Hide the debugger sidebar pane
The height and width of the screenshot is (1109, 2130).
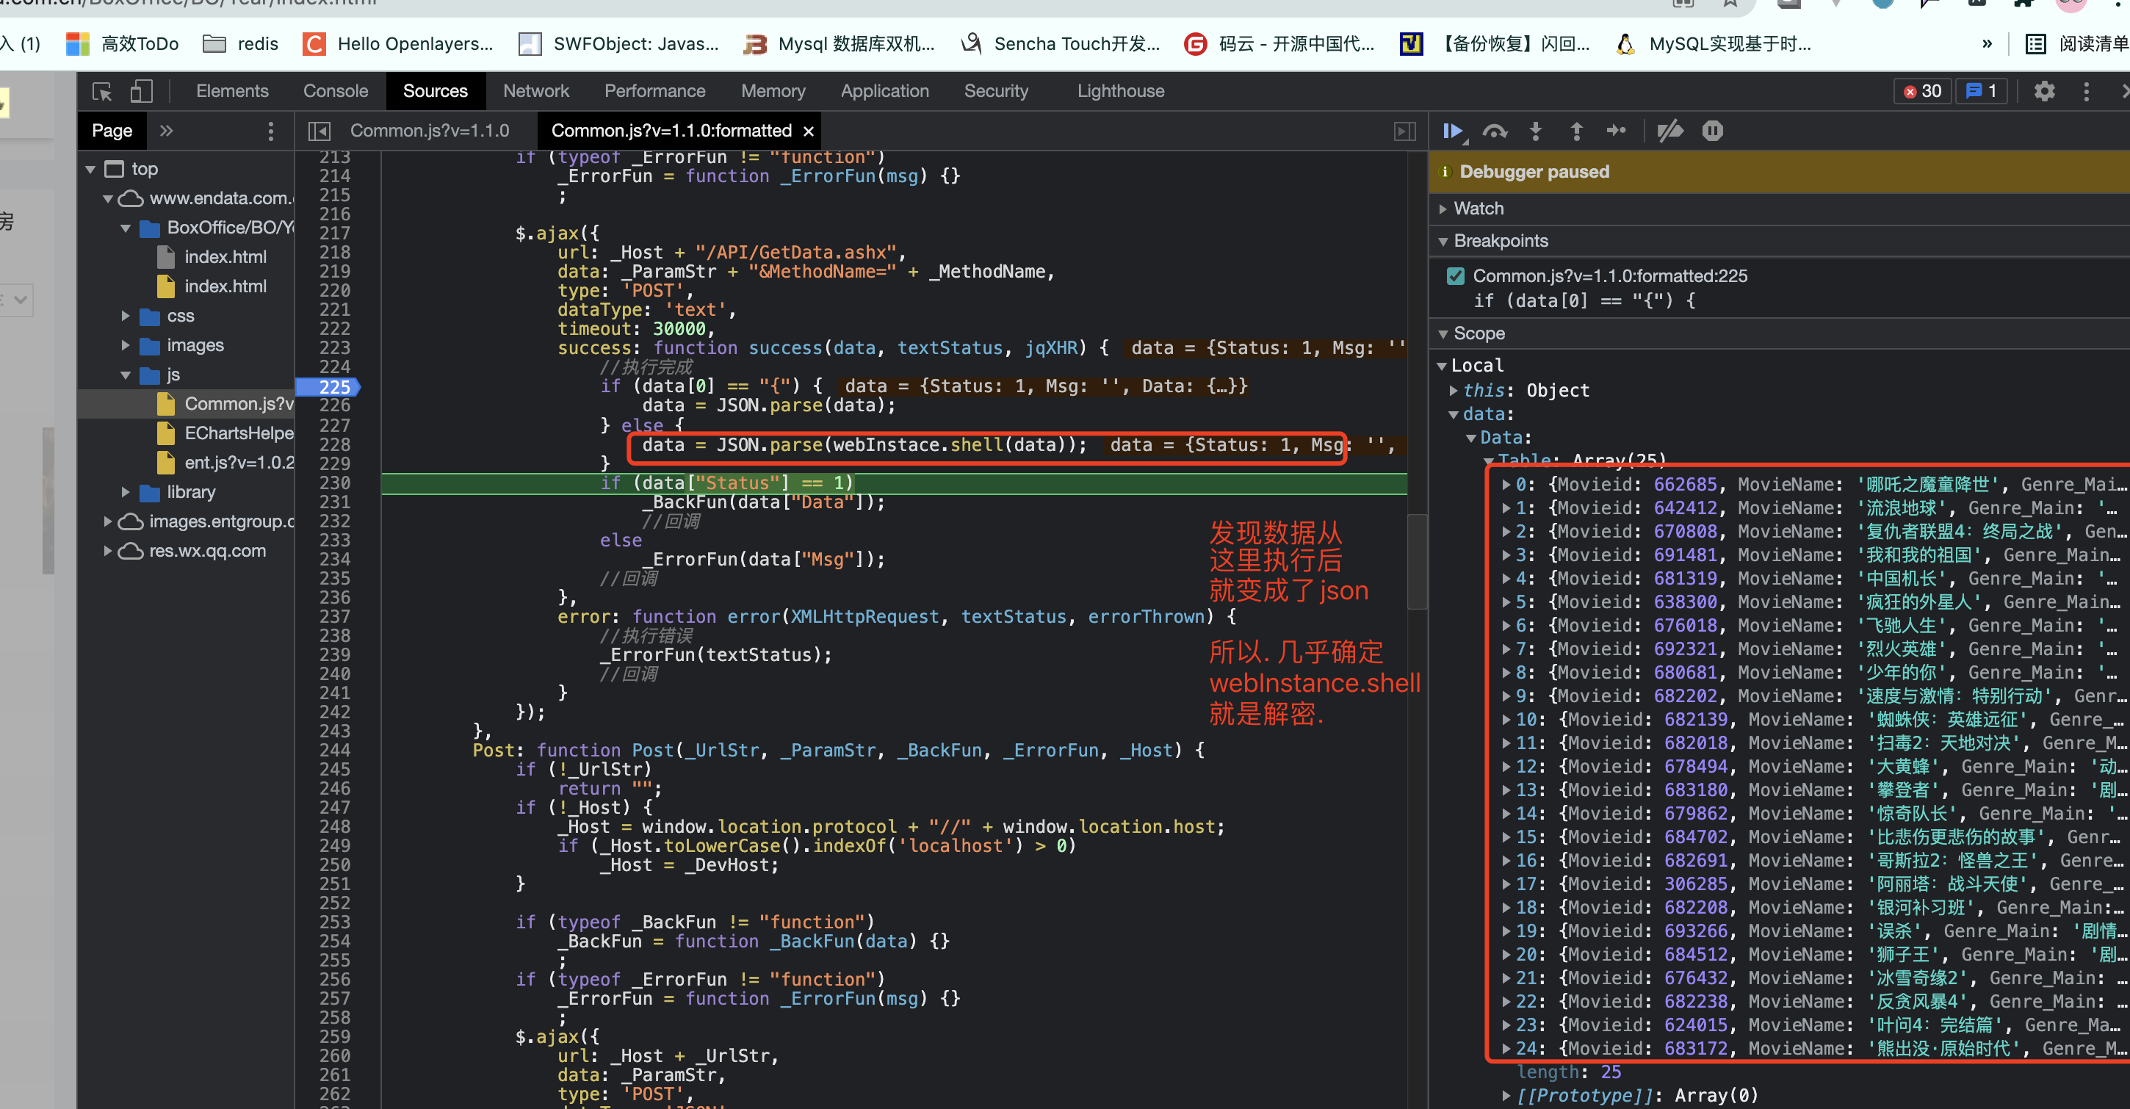pyautogui.click(x=1405, y=131)
